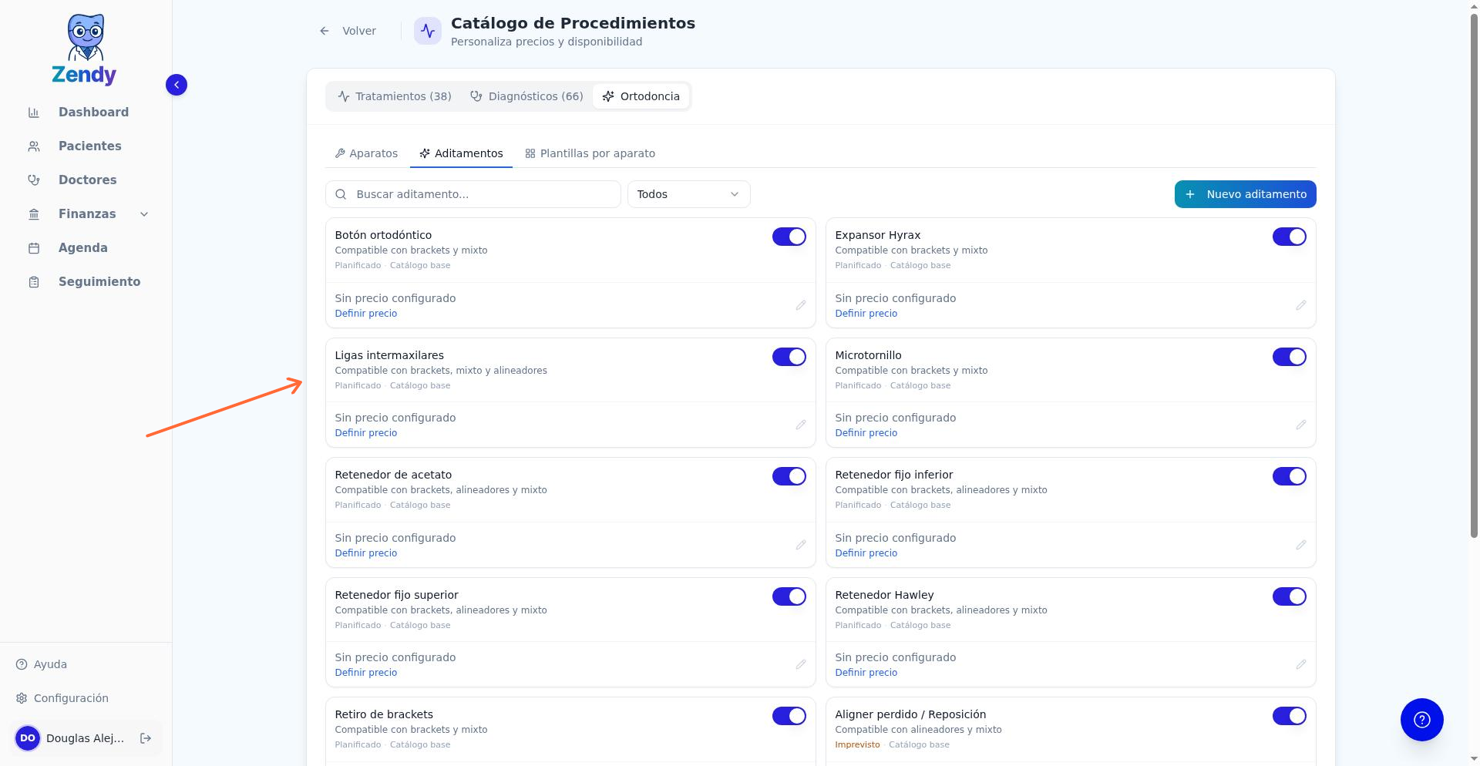Open the Dashboard menu item
The height and width of the screenshot is (766, 1480).
point(86,113)
